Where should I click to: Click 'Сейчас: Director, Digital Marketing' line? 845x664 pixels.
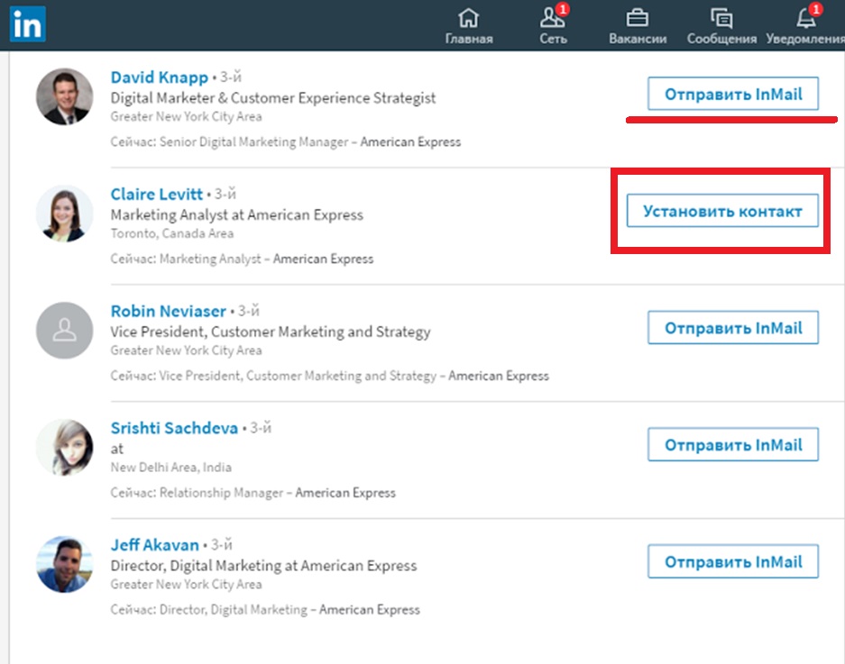[x=265, y=609]
